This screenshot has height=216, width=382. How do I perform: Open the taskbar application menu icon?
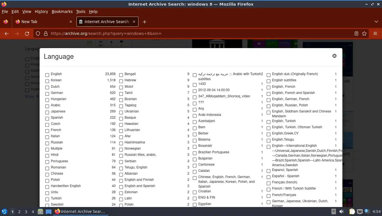click(x=4, y=211)
